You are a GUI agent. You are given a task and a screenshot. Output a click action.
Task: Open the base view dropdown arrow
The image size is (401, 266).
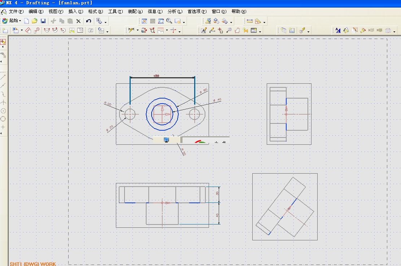[x=22, y=30]
